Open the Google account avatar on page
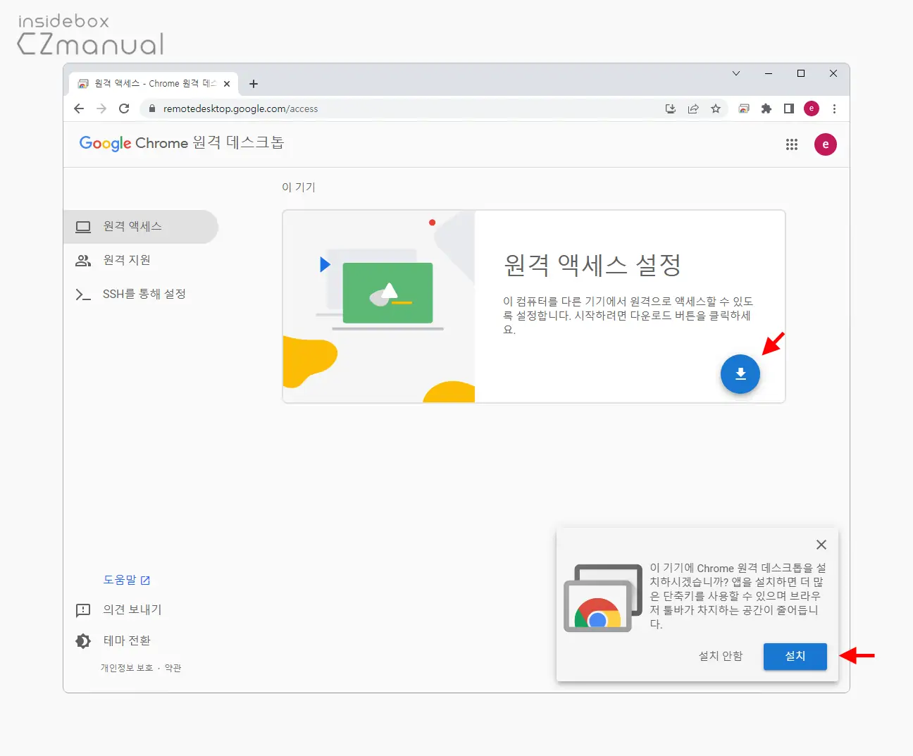Image resolution: width=913 pixels, height=756 pixels. pyautogui.click(x=826, y=144)
